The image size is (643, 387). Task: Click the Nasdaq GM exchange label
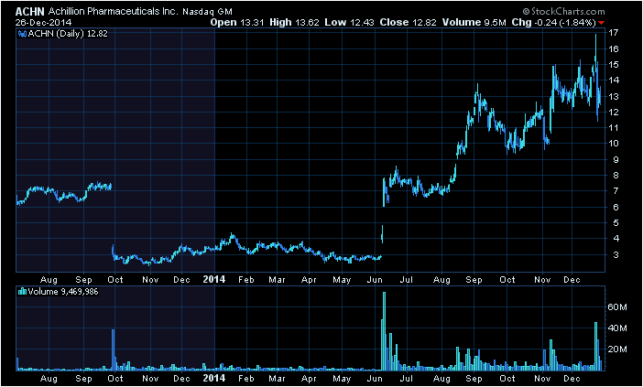tap(207, 12)
